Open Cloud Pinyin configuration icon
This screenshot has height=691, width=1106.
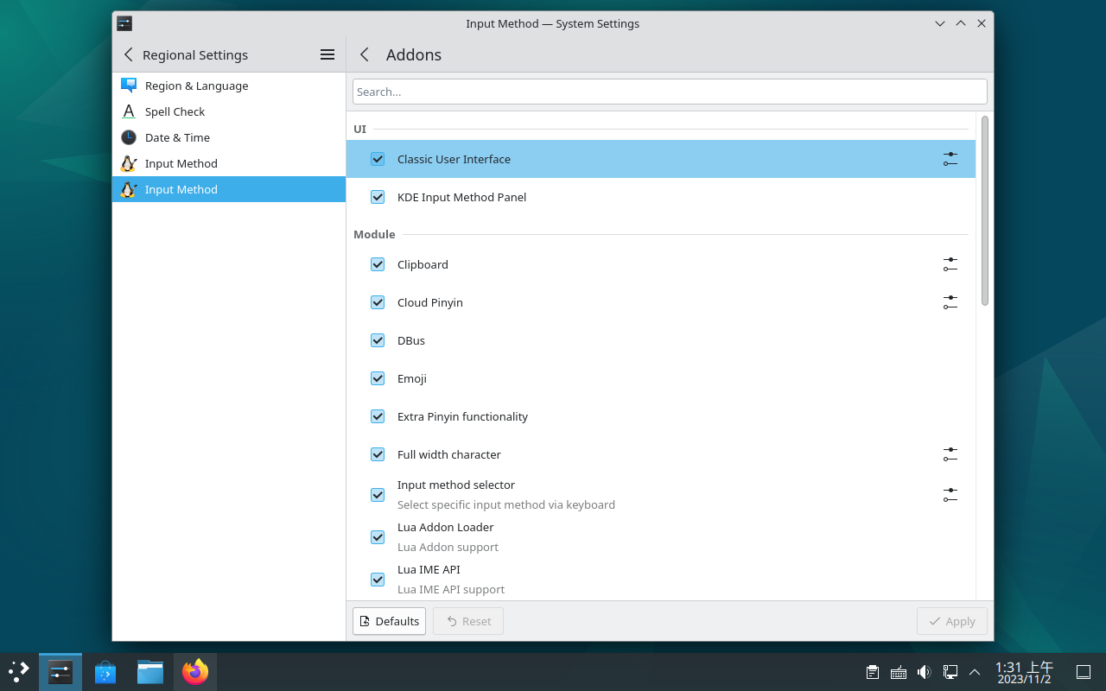click(x=950, y=302)
